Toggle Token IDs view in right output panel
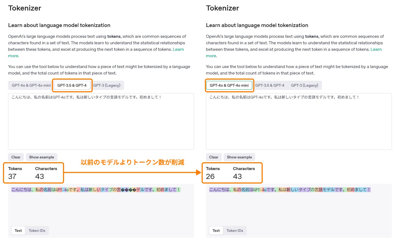This screenshot has height=244, width=400. (235, 231)
